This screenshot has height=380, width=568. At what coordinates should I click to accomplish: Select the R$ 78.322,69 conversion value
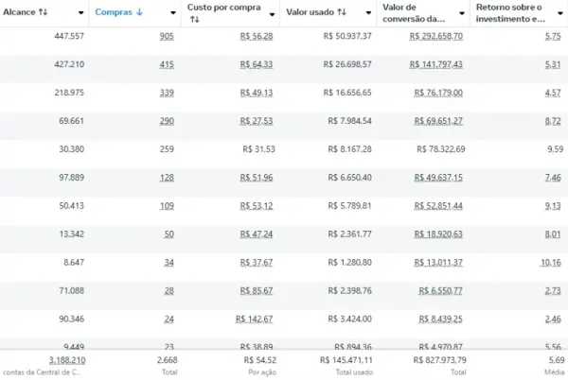(441, 149)
